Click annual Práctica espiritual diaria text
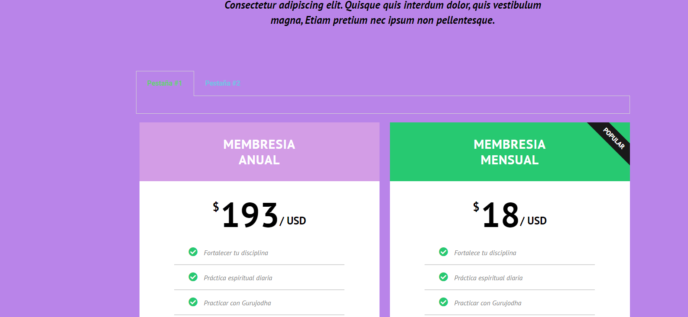 click(238, 278)
